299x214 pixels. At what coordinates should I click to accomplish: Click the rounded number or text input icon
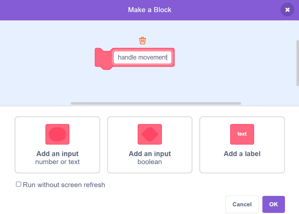57,134
